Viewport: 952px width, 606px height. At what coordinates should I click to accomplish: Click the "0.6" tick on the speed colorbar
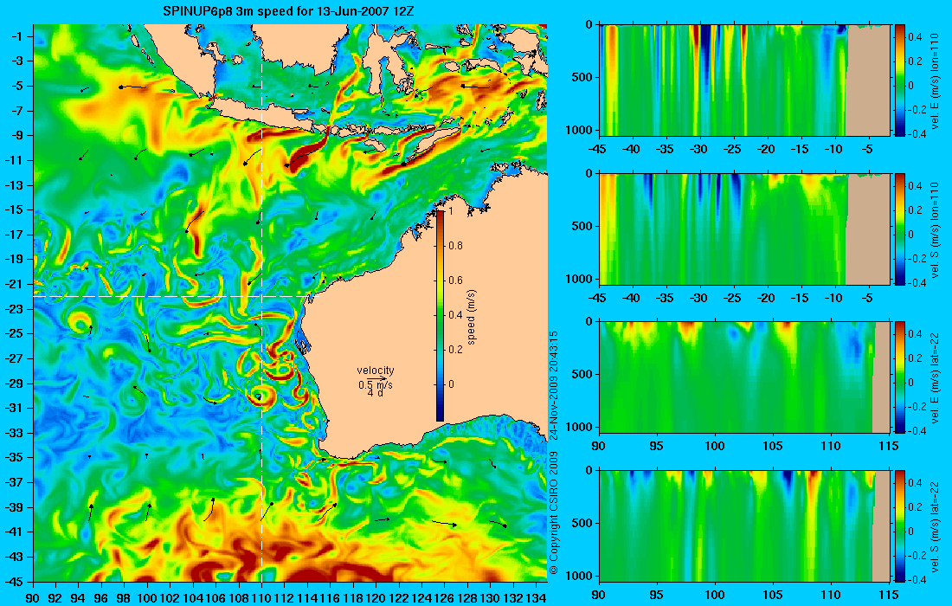tap(455, 280)
